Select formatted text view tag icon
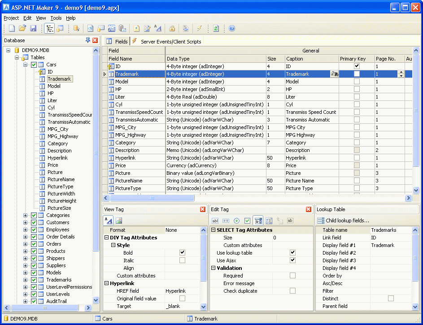Screen dimensions: 423x325 pos(109,221)
